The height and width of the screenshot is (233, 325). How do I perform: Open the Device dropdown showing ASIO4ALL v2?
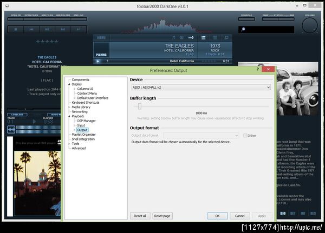201,88
